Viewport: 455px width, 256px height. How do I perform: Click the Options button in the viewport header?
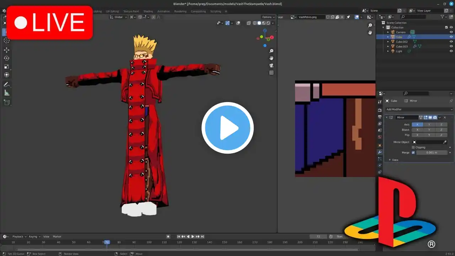coord(268,17)
